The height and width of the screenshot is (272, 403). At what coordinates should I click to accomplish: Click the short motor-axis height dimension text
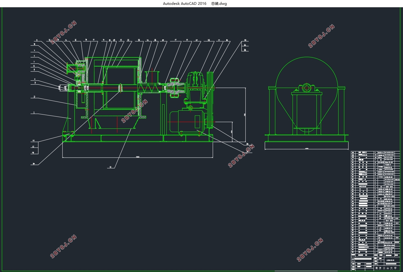click(x=231, y=132)
